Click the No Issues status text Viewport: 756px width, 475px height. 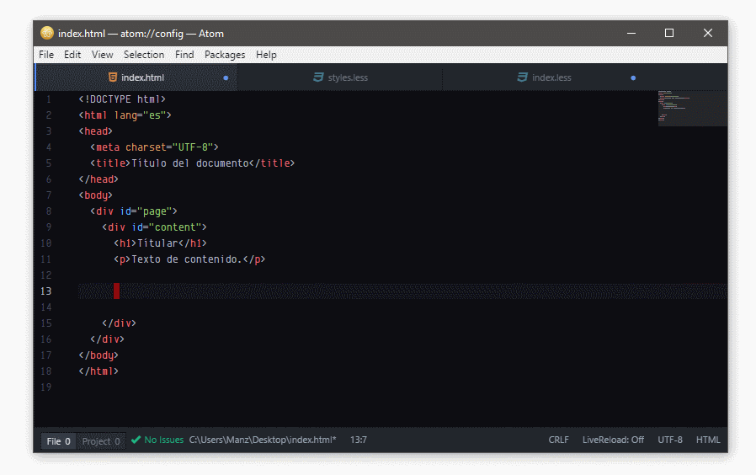(x=164, y=440)
